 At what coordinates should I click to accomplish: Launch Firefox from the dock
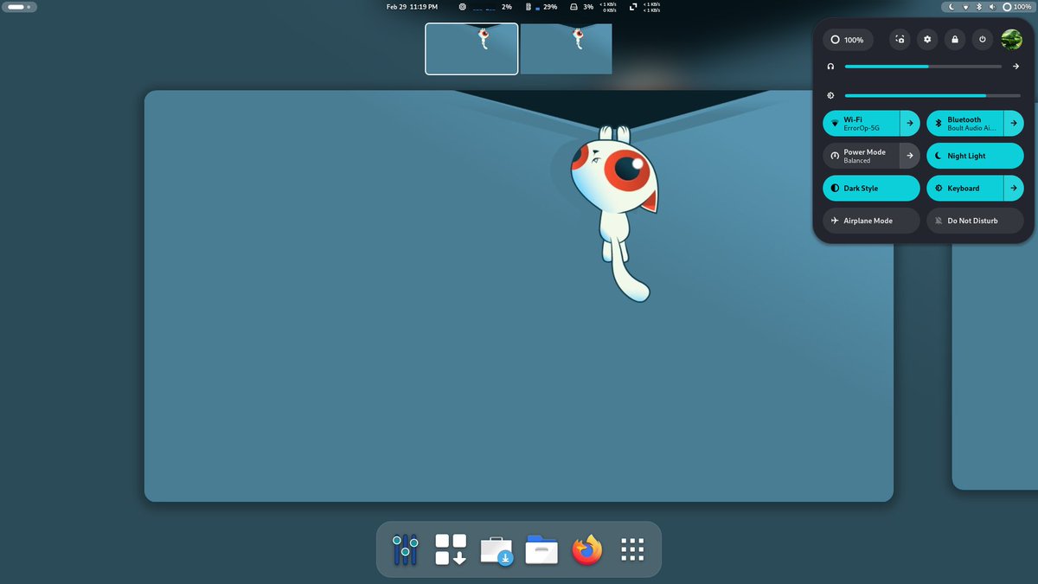587,549
